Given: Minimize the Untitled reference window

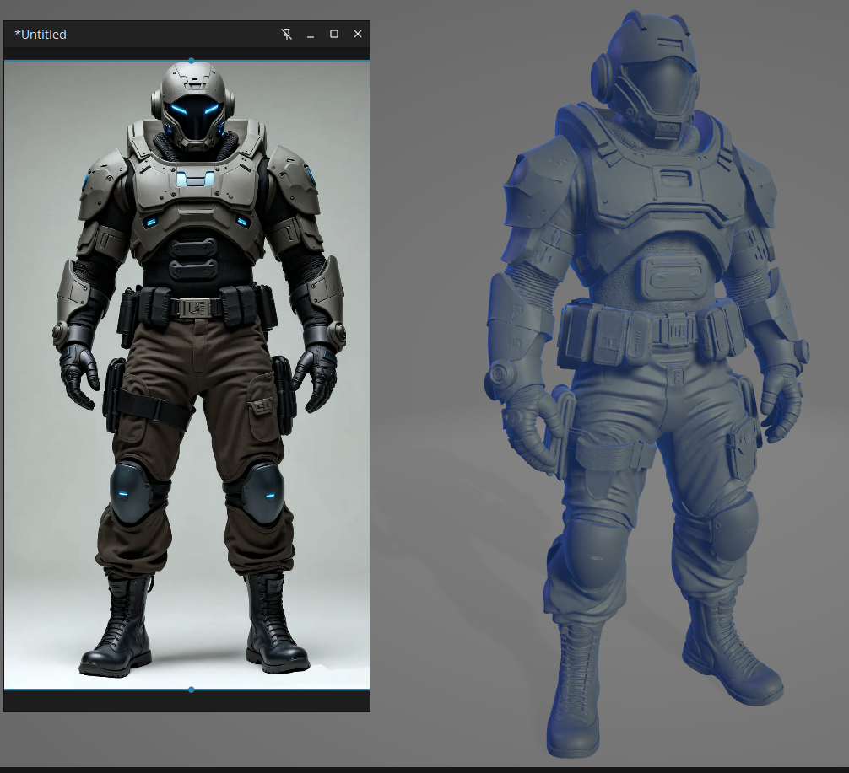Looking at the screenshot, I should pyautogui.click(x=311, y=35).
